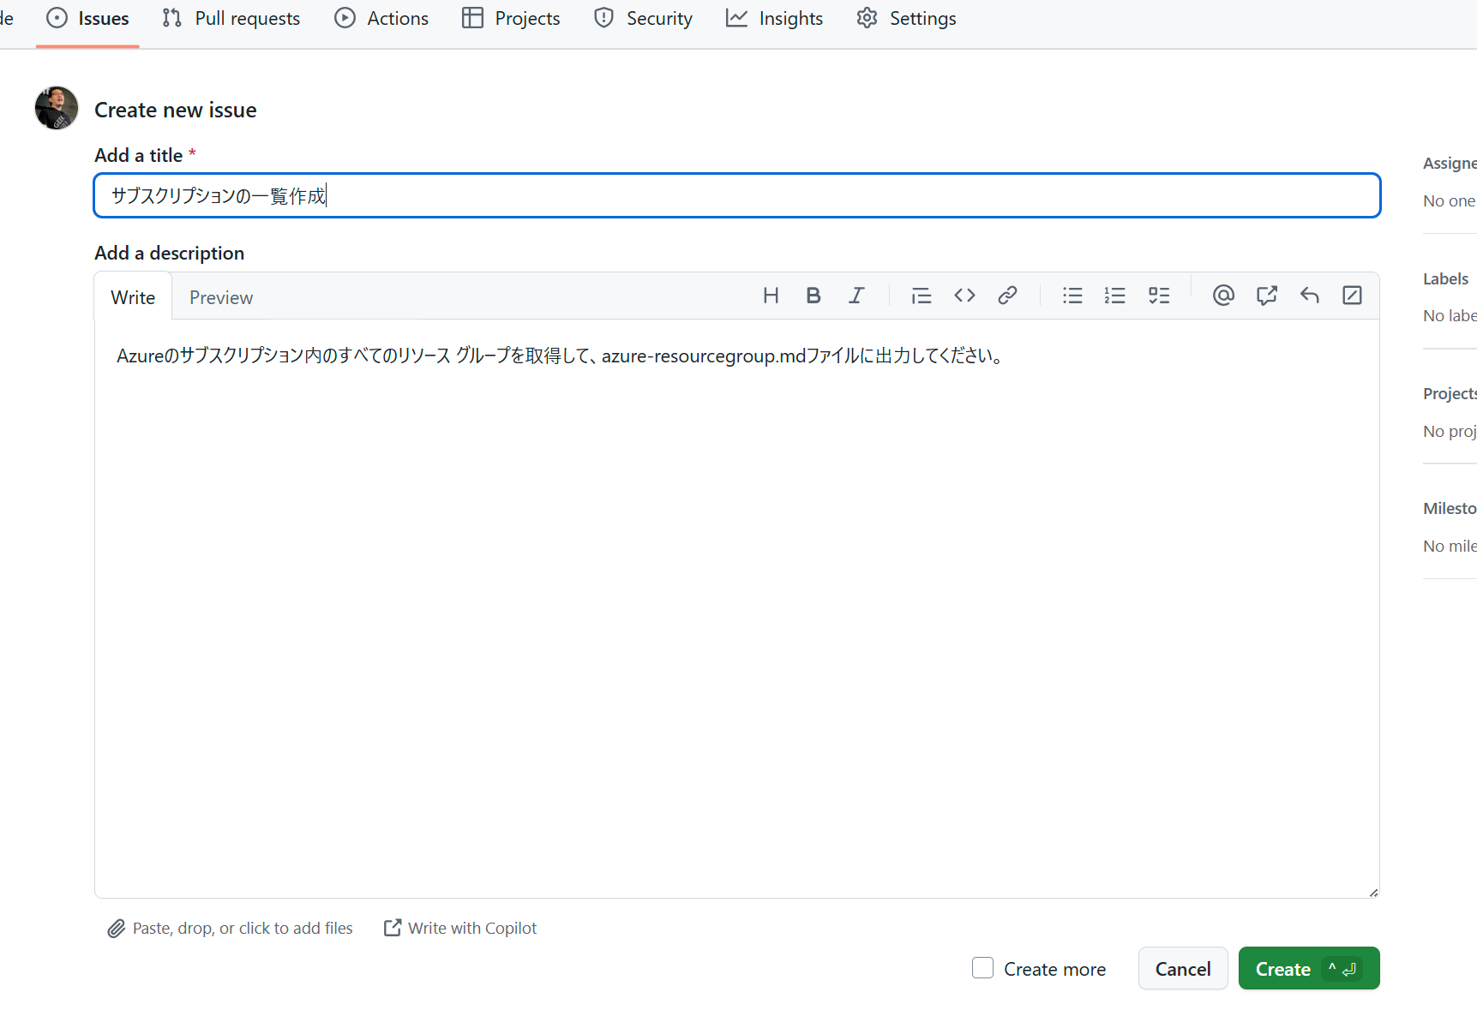Image resolution: width=1477 pixels, height=1034 pixels.
Task: Insert a code snippet
Action: [x=964, y=296]
